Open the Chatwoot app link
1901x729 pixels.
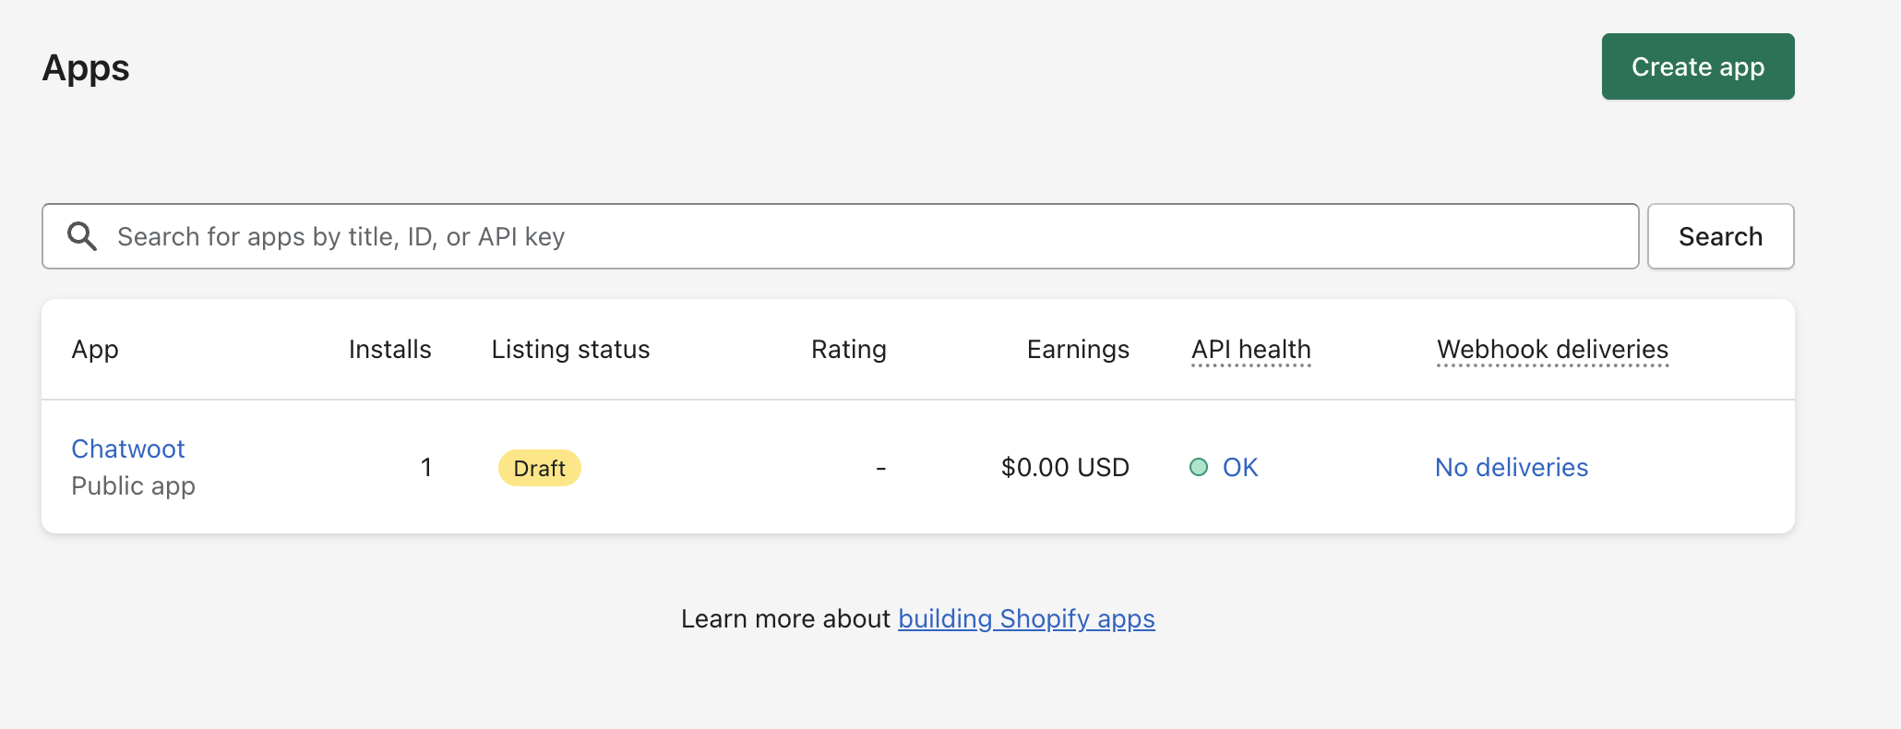128,448
